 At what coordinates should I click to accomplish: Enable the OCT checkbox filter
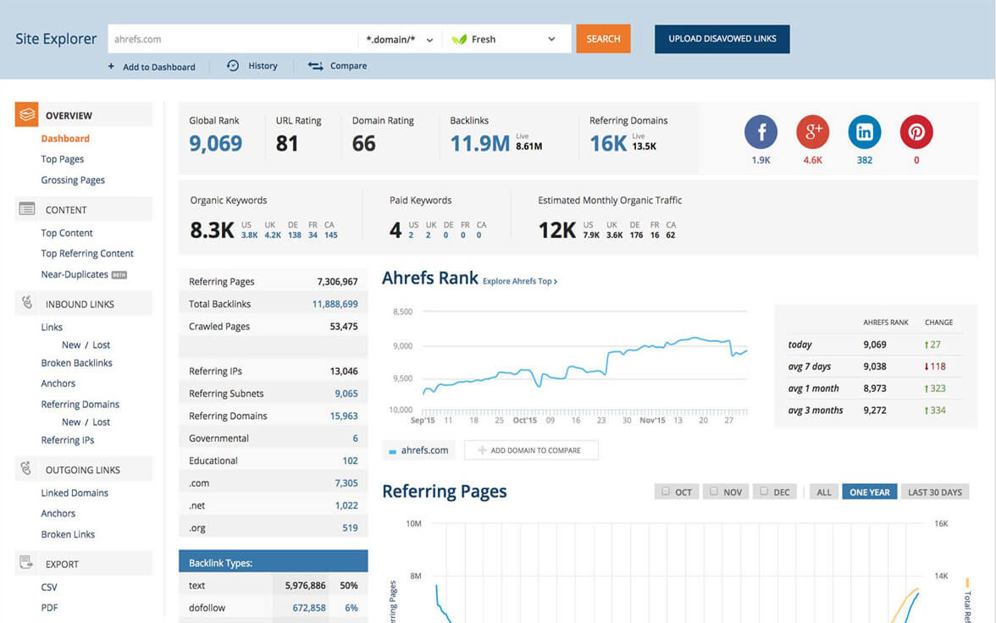click(x=666, y=491)
